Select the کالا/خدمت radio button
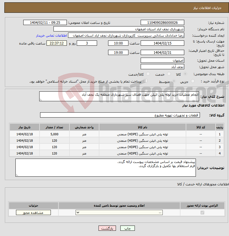 (148, 74)
